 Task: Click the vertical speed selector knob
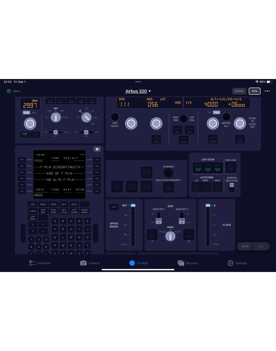pyautogui.click(x=240, y=123)
